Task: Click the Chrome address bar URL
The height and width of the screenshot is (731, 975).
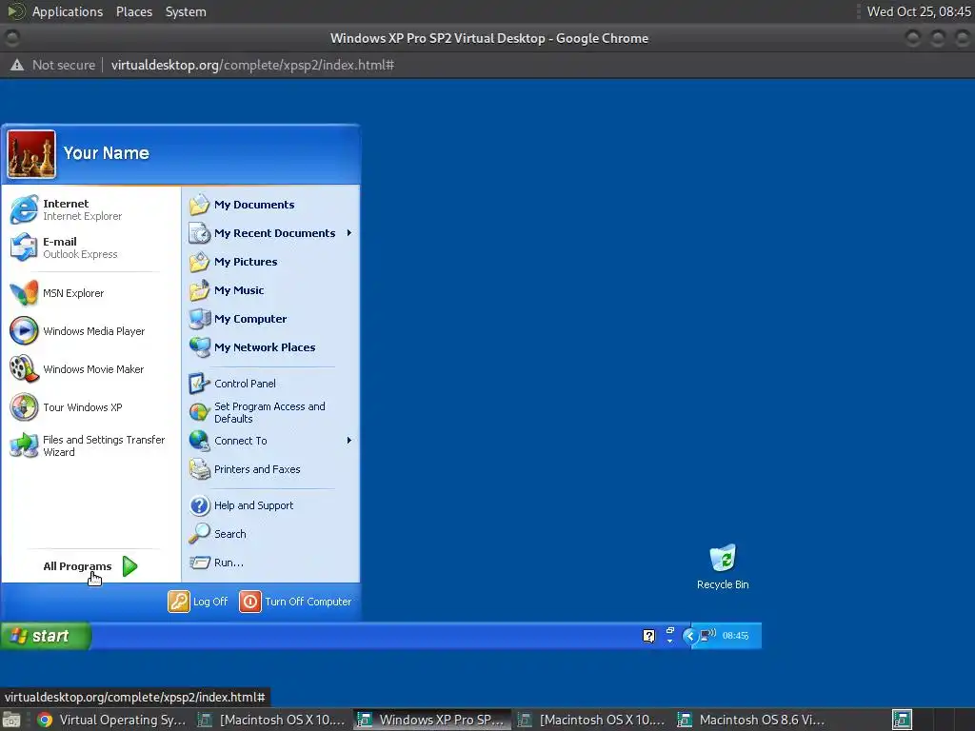Action: point(252,65)
